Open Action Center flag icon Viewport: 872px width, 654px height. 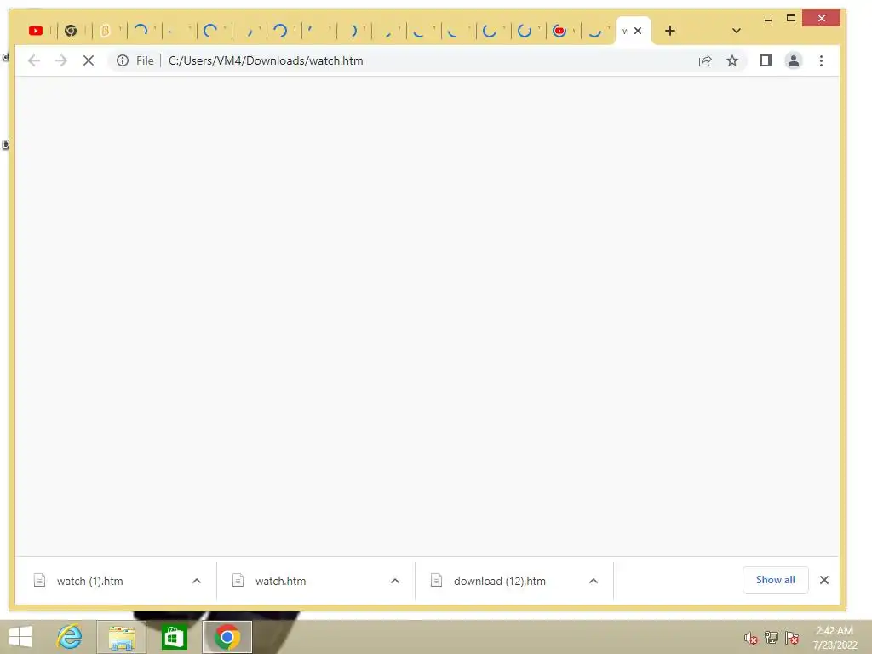click(792, 638)
